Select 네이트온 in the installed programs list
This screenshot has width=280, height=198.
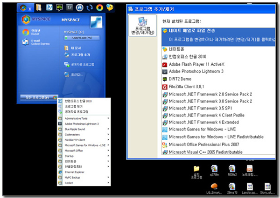point(218,49)
